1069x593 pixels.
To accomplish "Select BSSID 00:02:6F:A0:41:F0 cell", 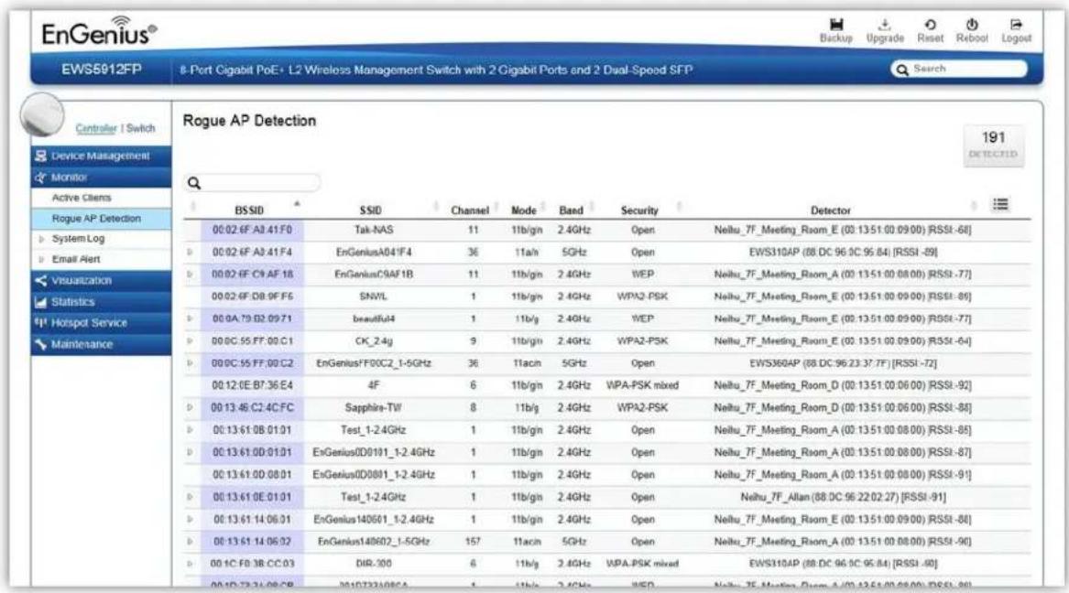I will click(252, 230).
